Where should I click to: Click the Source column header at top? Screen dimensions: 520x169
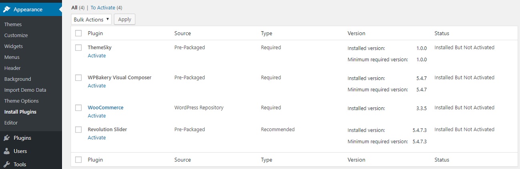pos(183,33)
